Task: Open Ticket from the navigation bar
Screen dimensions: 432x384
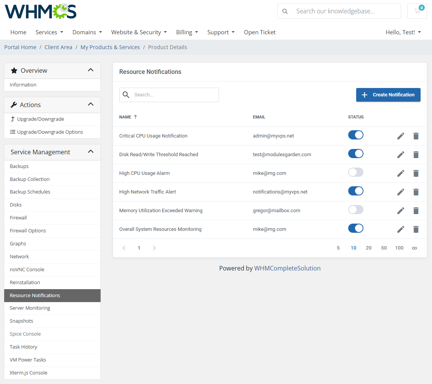Action: click(259, 32)
